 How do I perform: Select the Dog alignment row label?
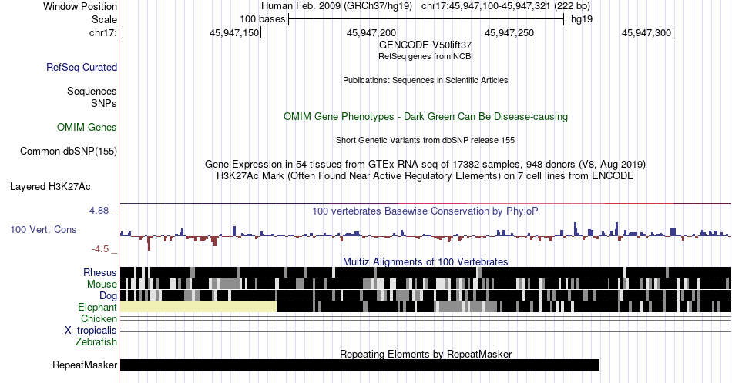click(x=108, y=296)
